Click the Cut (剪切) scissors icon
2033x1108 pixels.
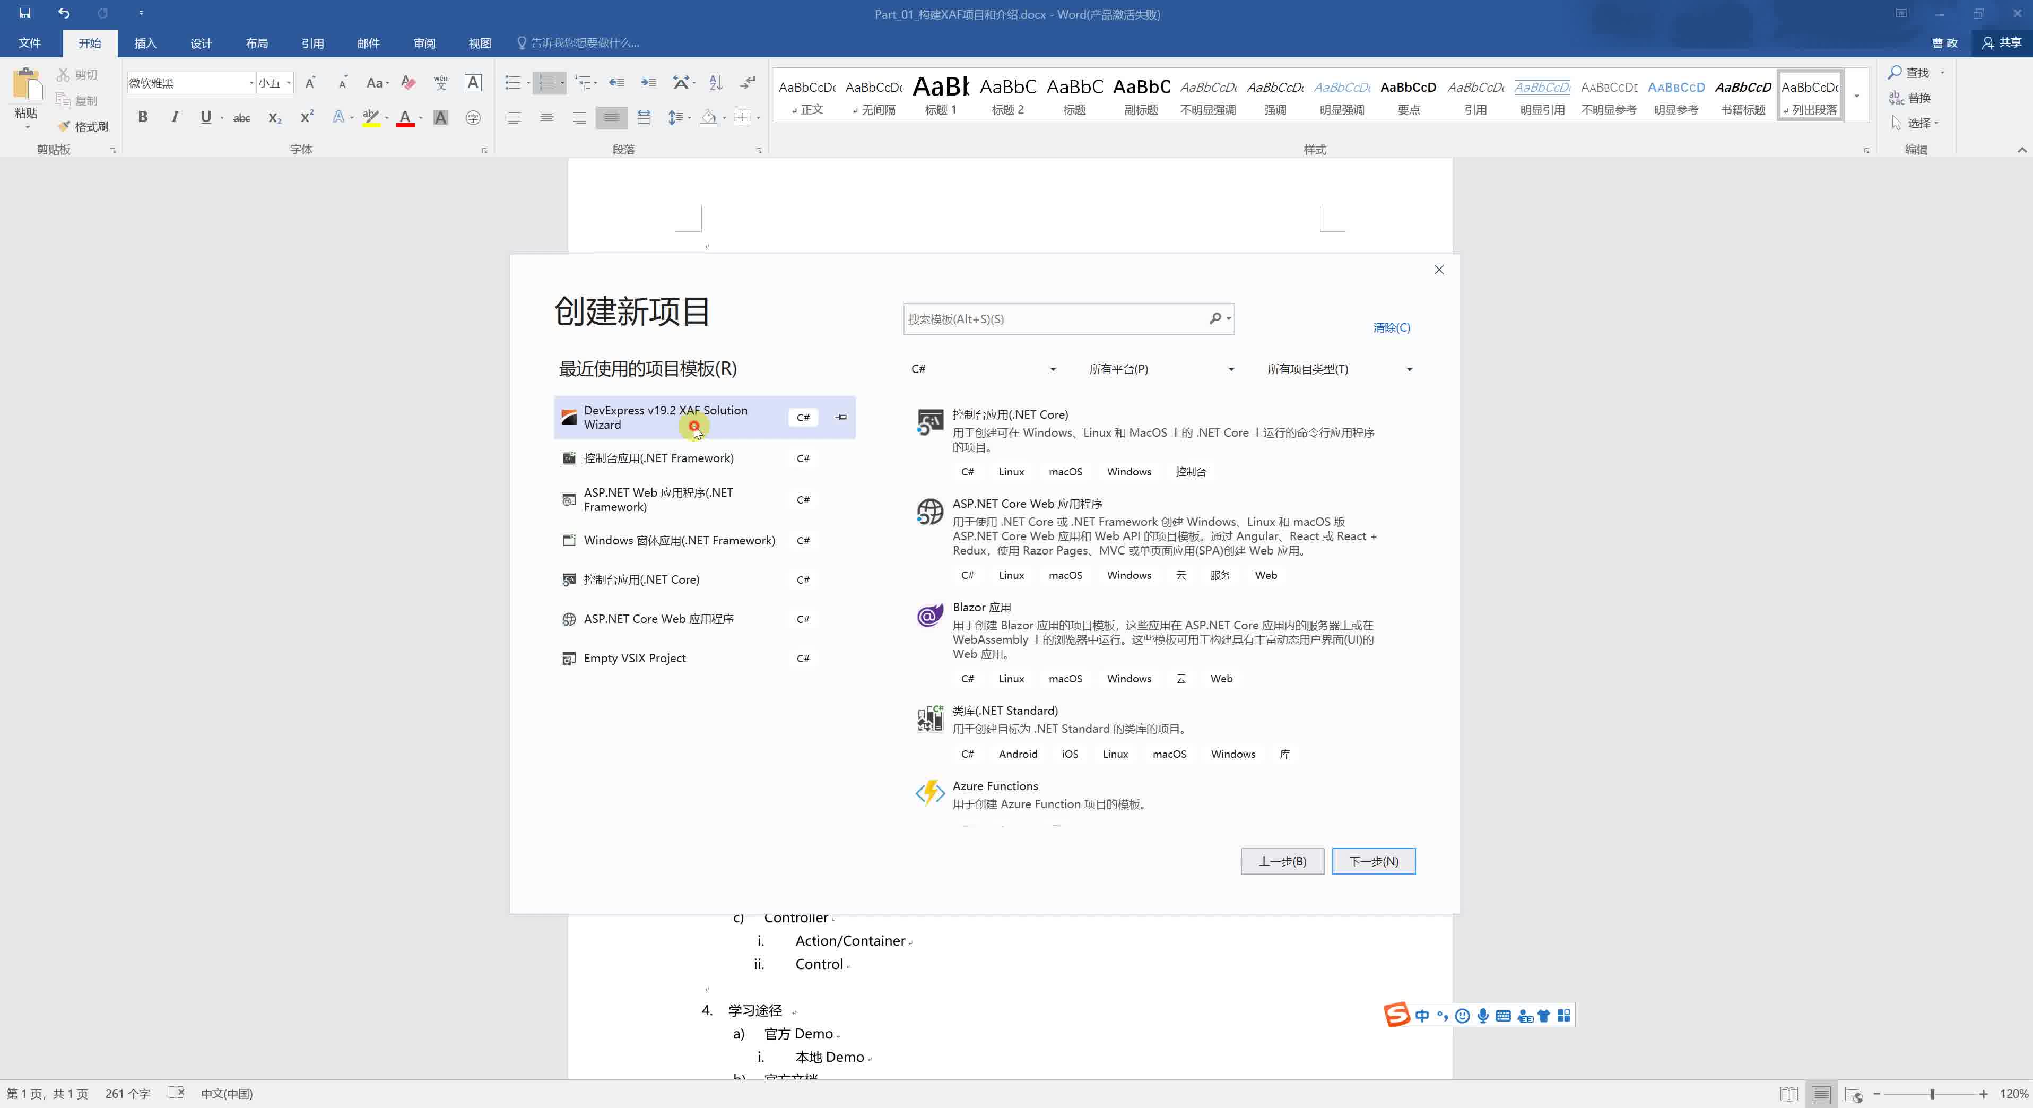pyautogui.click(x=63, y=74)
